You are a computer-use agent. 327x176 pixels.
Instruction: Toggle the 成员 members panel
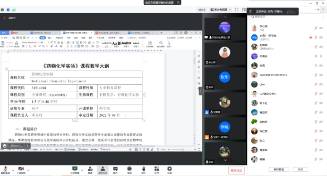103,170
